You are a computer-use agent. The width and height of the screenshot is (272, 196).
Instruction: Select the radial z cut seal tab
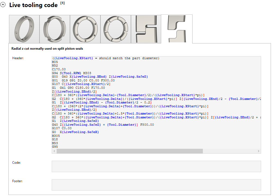(x=177, y=29)
